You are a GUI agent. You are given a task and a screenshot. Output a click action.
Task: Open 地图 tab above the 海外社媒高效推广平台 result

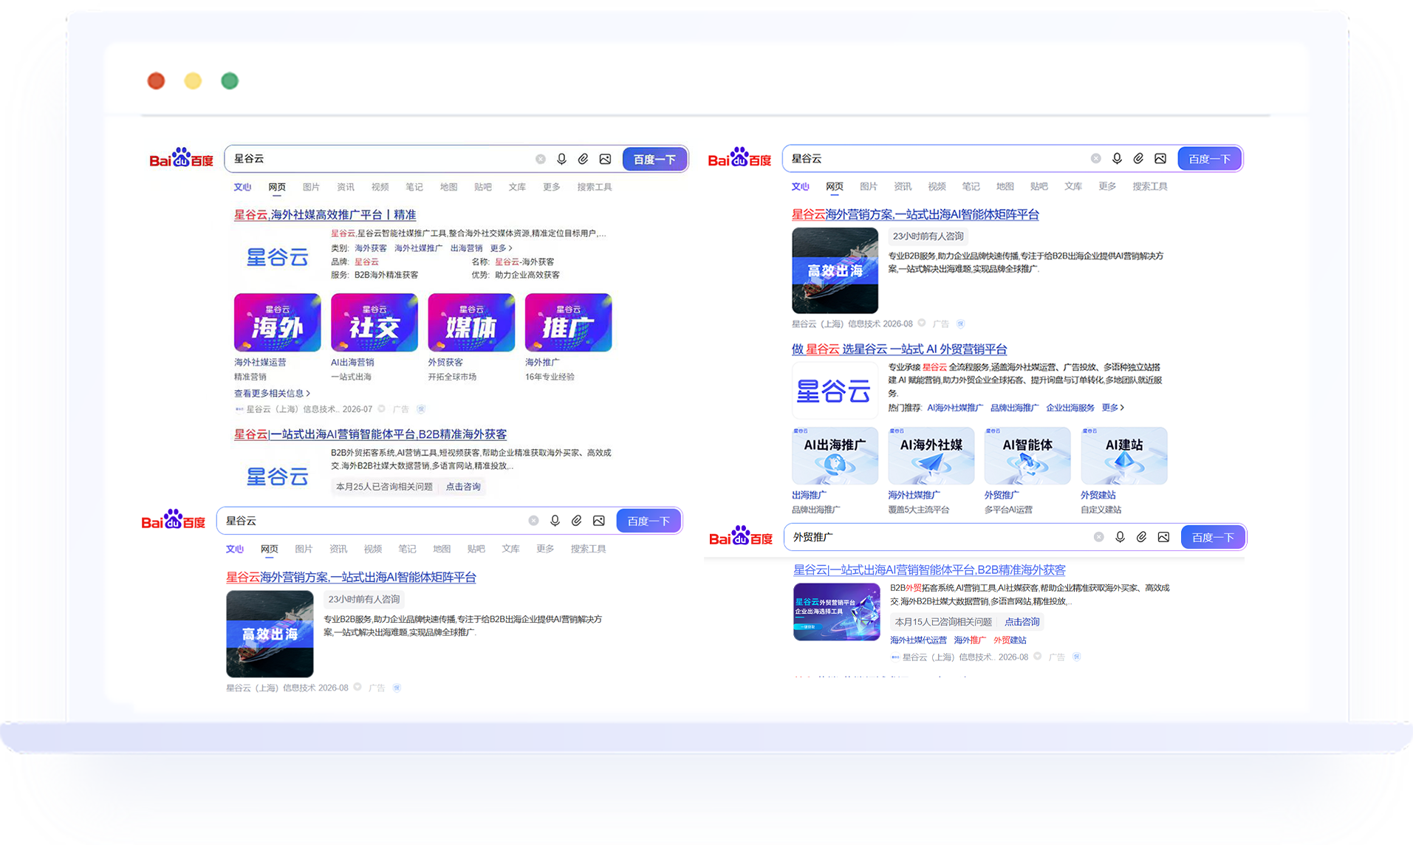point(448,187)
